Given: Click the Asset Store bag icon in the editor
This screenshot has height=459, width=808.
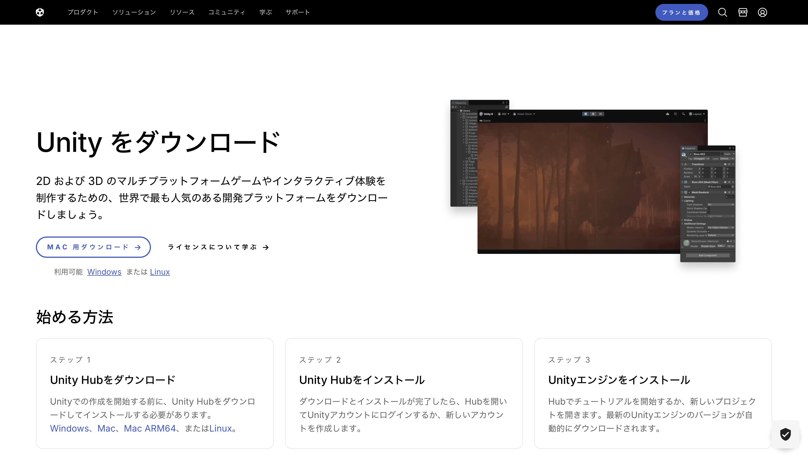Looking at the screenshot, I should pyautogui.click(x=515, y=114).
